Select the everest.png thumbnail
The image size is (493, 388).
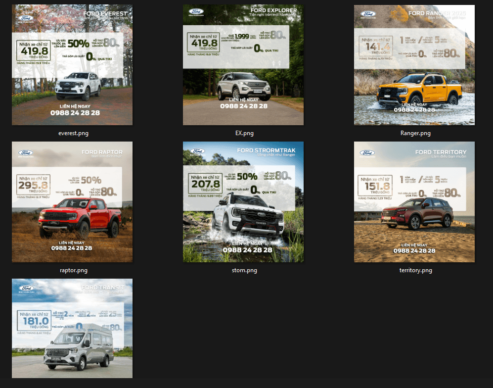[72, 65]
